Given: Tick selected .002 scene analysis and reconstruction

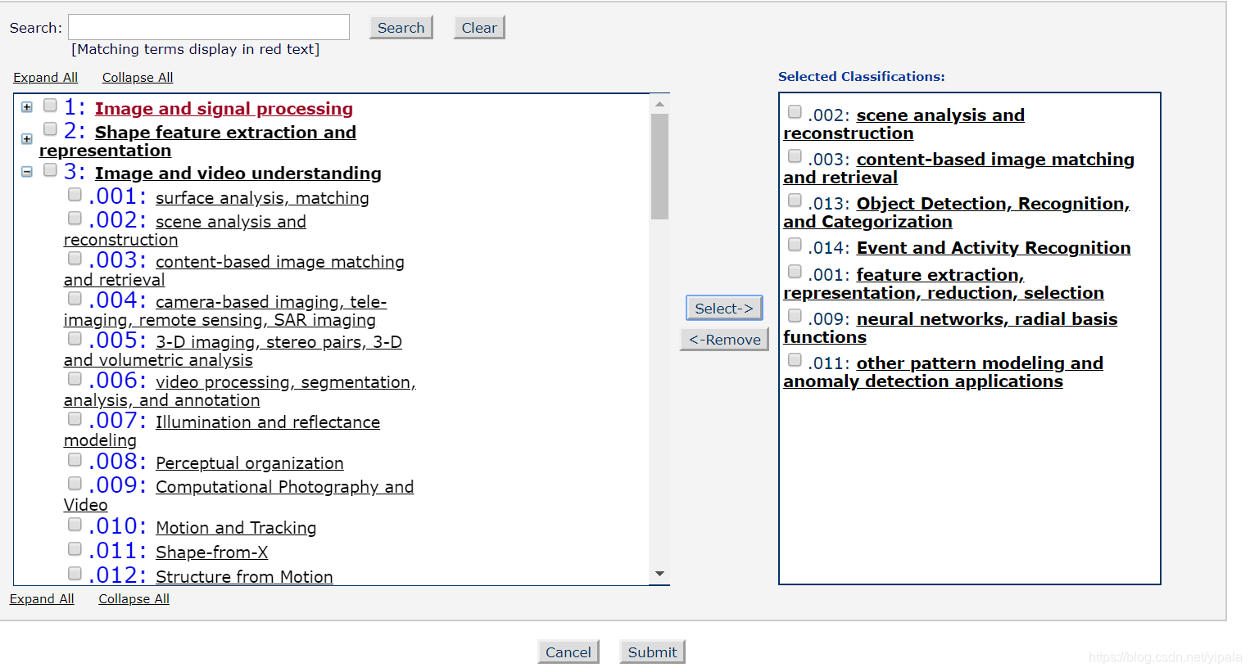Looking at the screenshot, I should tap(795, 111).
